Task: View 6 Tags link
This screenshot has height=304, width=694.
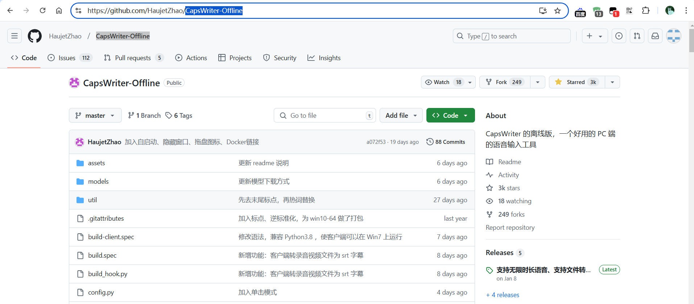Action: click(179, 115)
